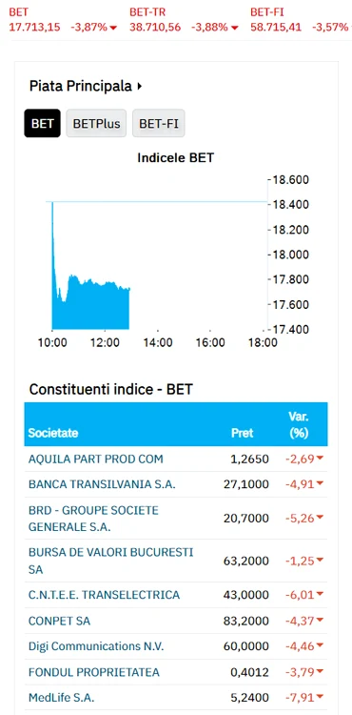Click the BET-TR ticker down-arrow icon
Screen dimensions: 352x715
pyautogui.click(x=234, y=28)
